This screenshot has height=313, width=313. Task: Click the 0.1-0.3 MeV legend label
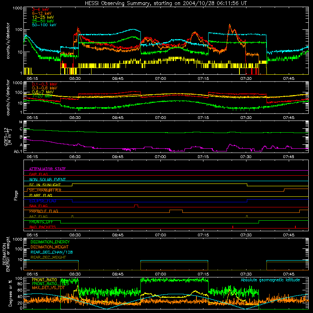click(x=45, y=84)
